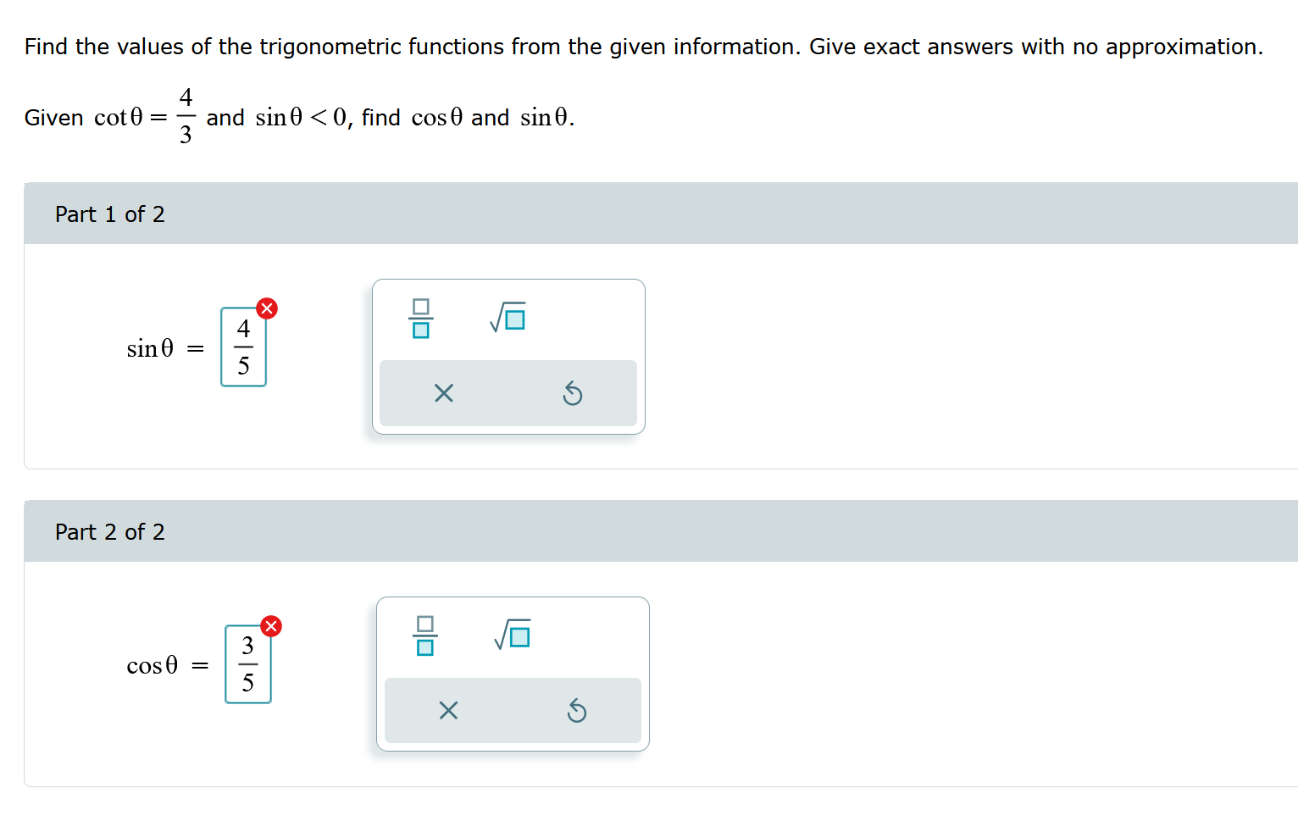Click the sin θ answer box showing 4/5
Image resolution: width=1298 pixels, height=838 pixels.
pyautogui.click(x=244, y=347)
